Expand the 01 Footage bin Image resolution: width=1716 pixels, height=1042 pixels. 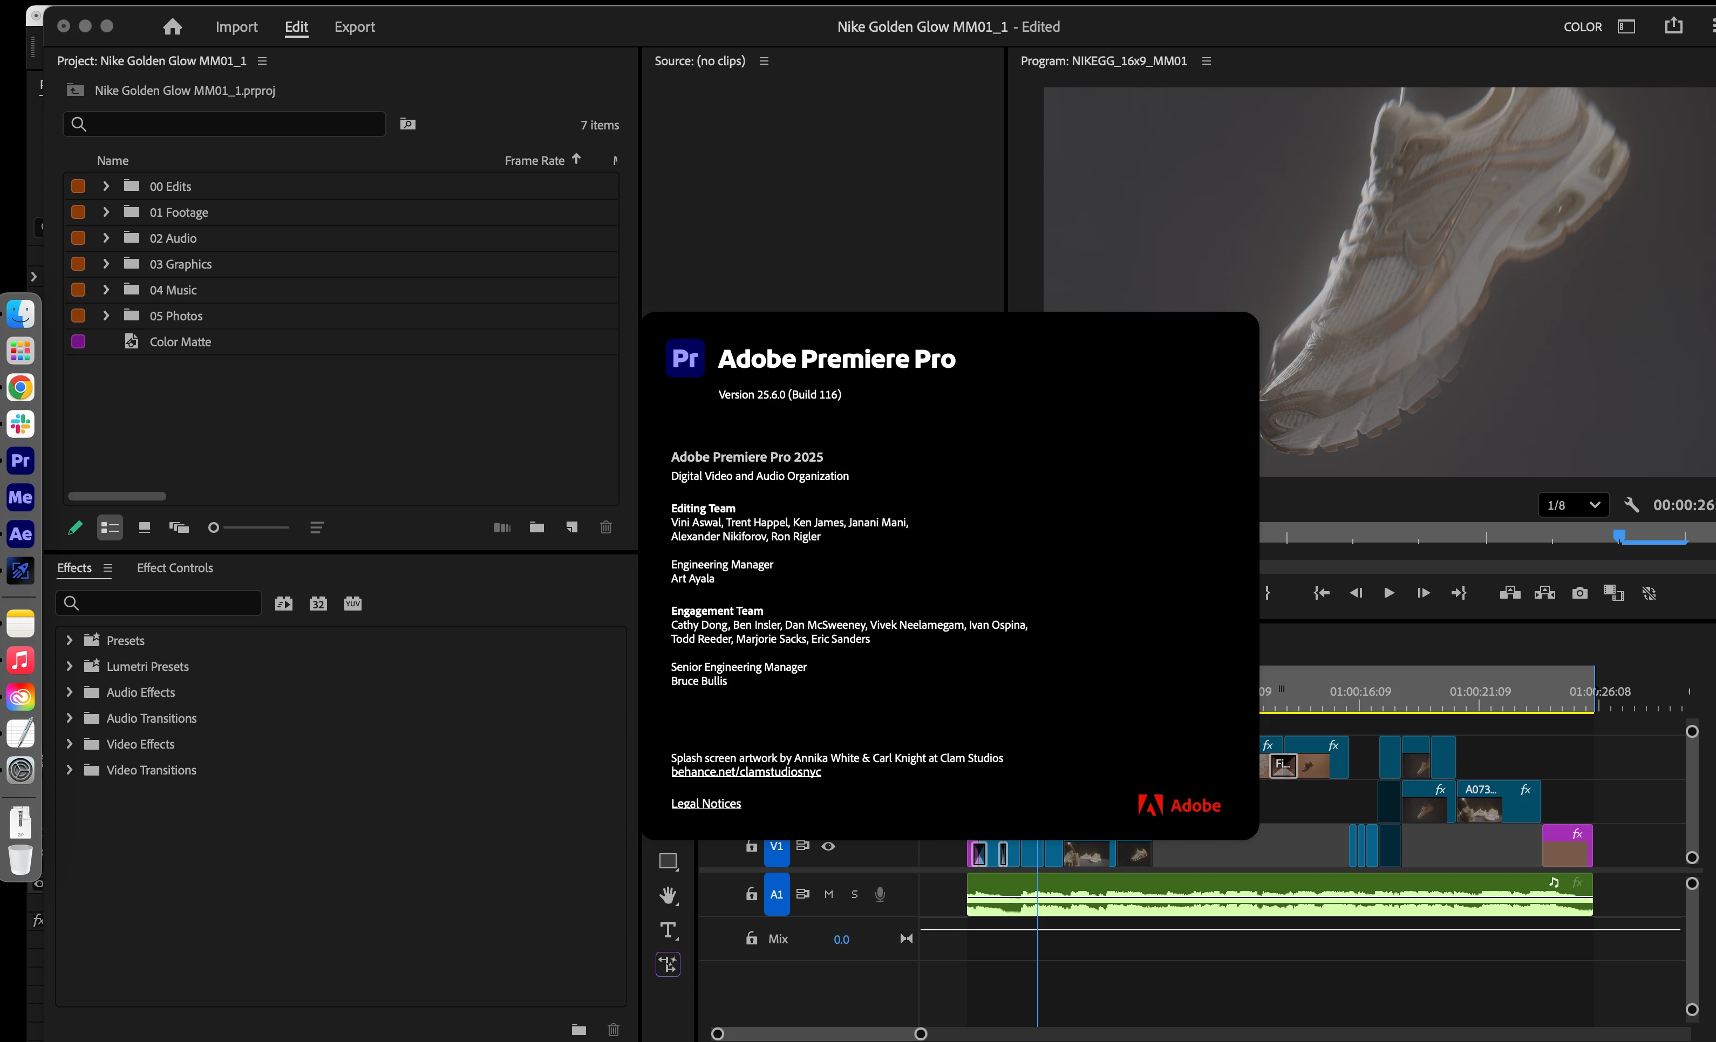pyautogui.click(x=106, y=212)
